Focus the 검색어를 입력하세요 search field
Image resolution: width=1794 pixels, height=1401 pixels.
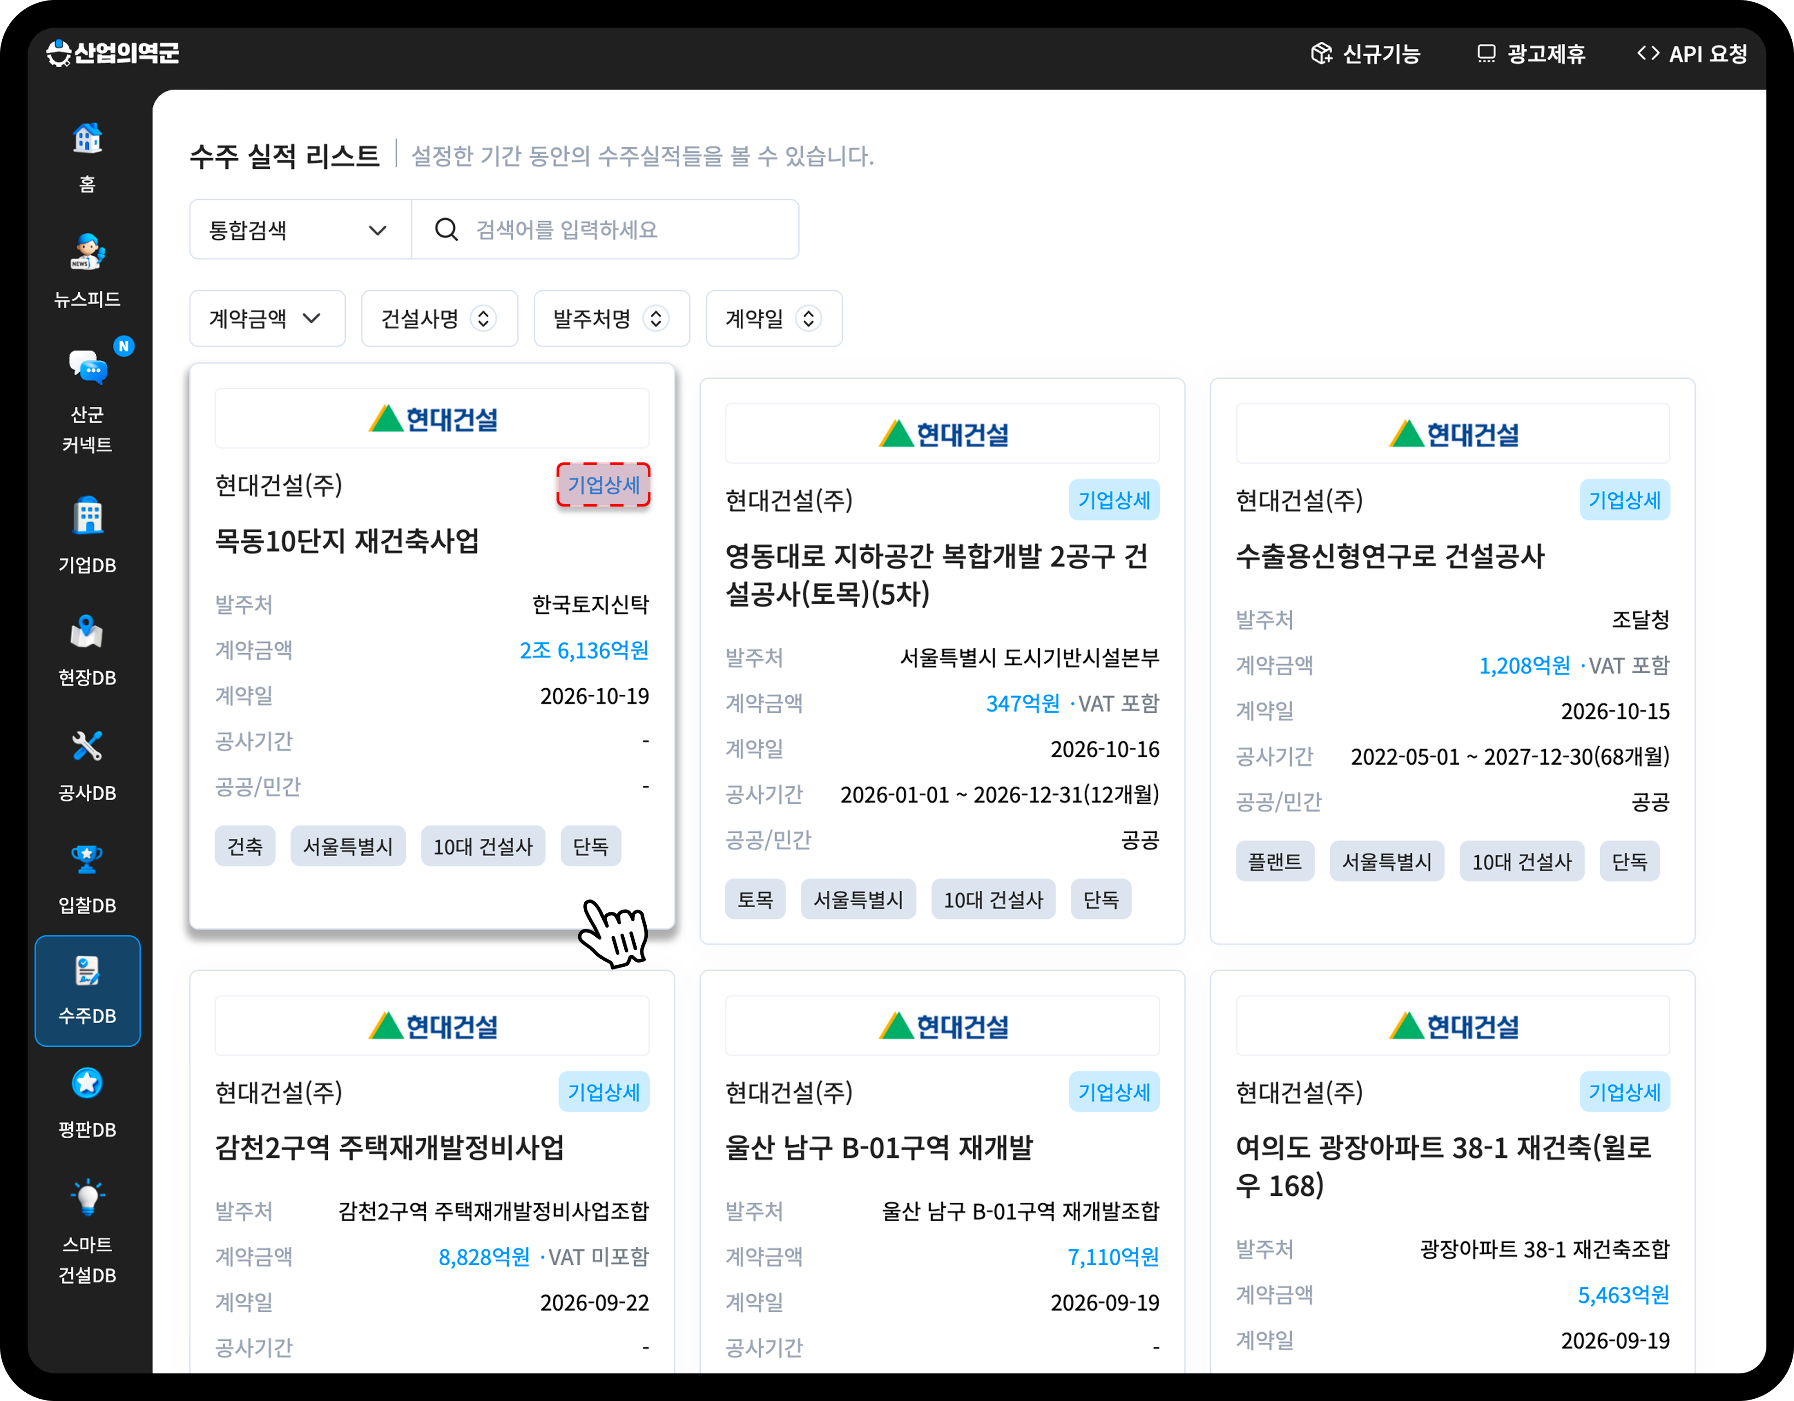605,229
